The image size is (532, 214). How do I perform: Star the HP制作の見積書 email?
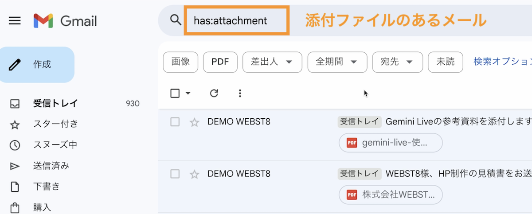pos(195,174)
